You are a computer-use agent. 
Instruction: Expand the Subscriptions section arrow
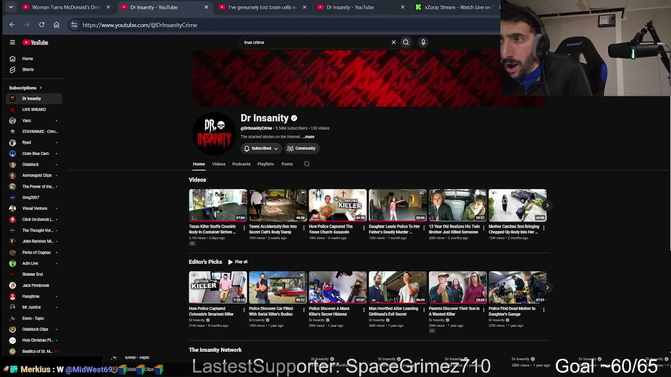coord(40,88)
